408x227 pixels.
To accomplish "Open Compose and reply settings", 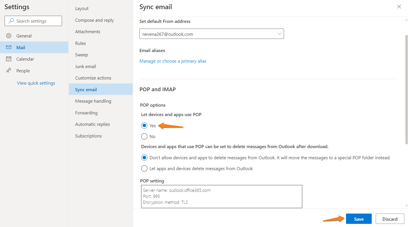I will [x=94, y=20].
